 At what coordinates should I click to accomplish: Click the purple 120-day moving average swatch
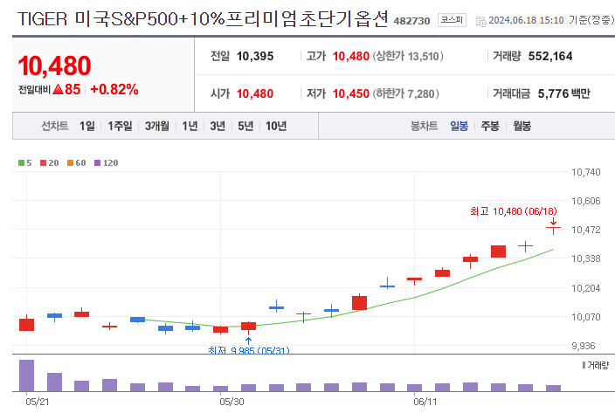point(97,162)
